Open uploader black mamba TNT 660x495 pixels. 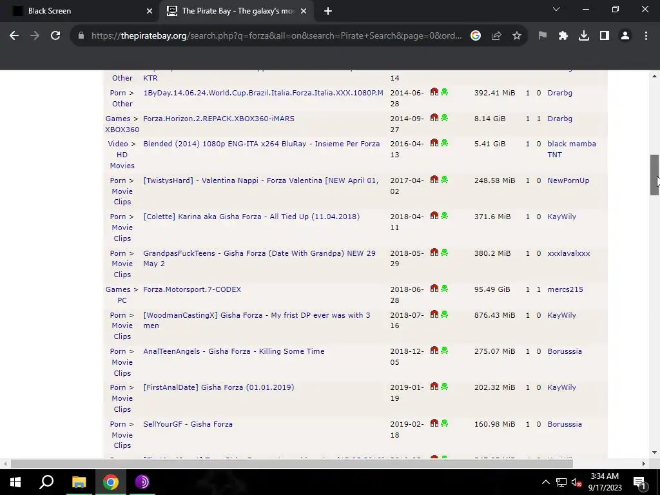[x=572, y=149]
